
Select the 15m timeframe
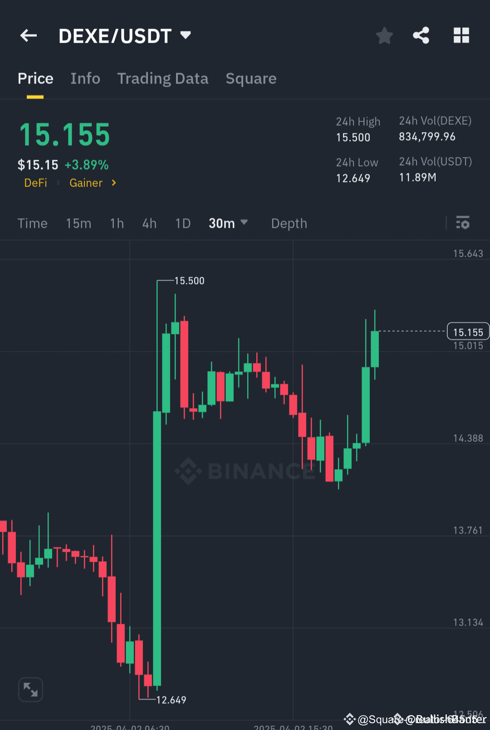tap(78, 223)
